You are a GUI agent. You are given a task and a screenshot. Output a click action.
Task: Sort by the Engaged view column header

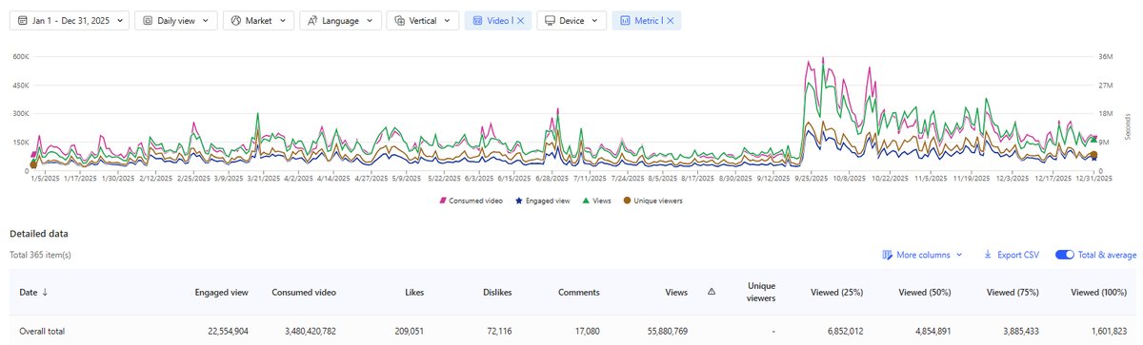222,292
